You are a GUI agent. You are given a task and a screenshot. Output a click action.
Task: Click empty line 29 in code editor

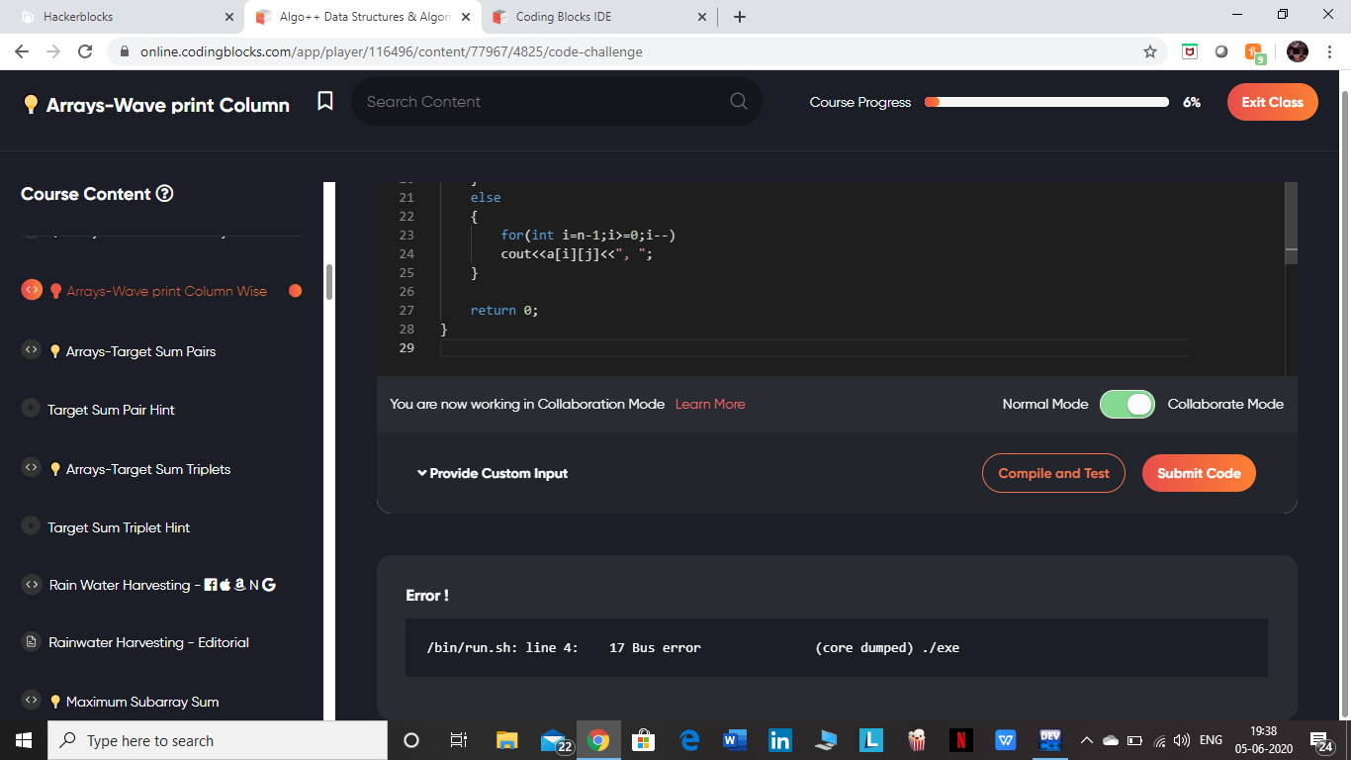[815, 347]
